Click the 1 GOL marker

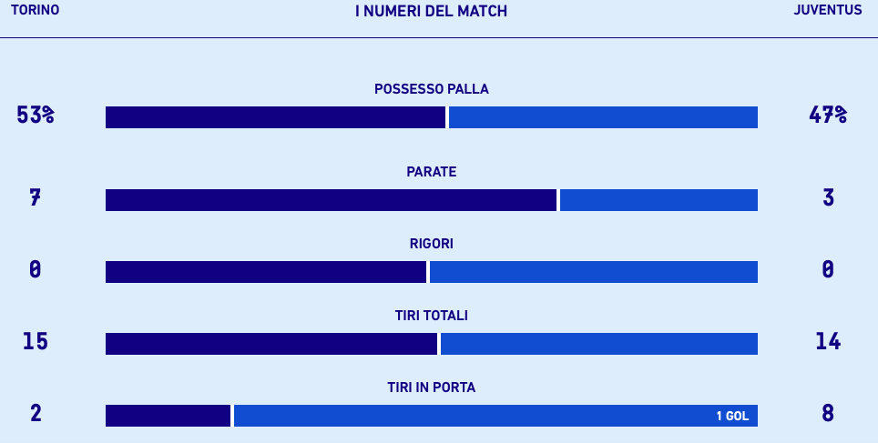click(x=732, y=416)
